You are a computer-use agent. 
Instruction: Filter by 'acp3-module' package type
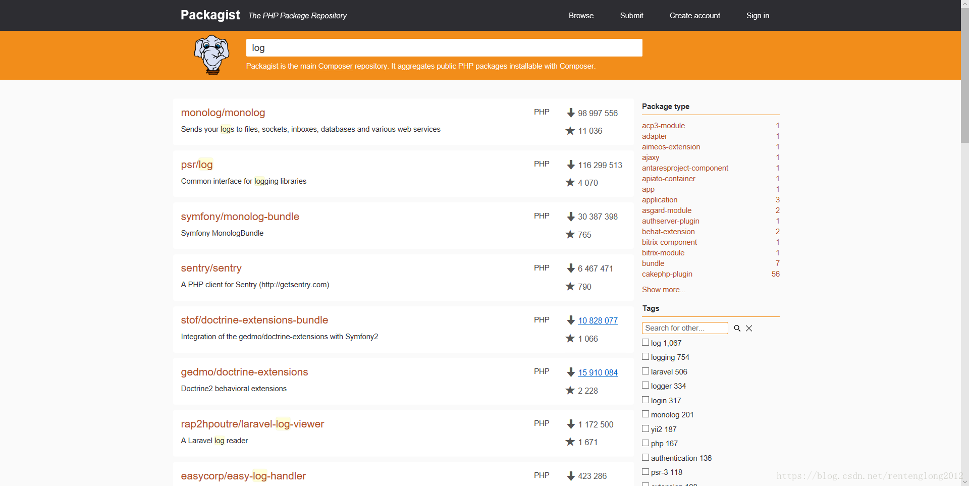(663, 126)
